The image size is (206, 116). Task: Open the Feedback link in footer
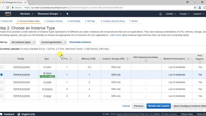tap(7, 114)
